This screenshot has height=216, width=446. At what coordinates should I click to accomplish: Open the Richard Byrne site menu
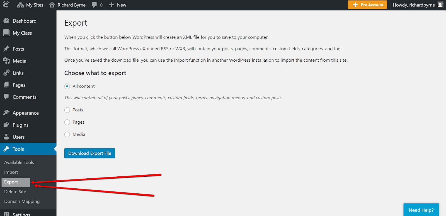click(67, 5)
